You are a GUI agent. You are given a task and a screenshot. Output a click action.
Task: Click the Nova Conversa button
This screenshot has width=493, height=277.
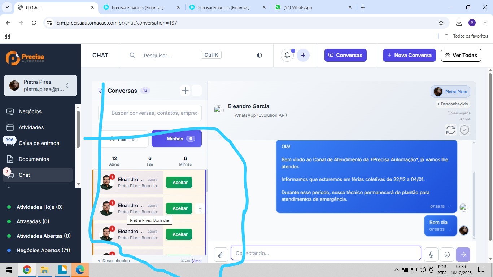409,55
